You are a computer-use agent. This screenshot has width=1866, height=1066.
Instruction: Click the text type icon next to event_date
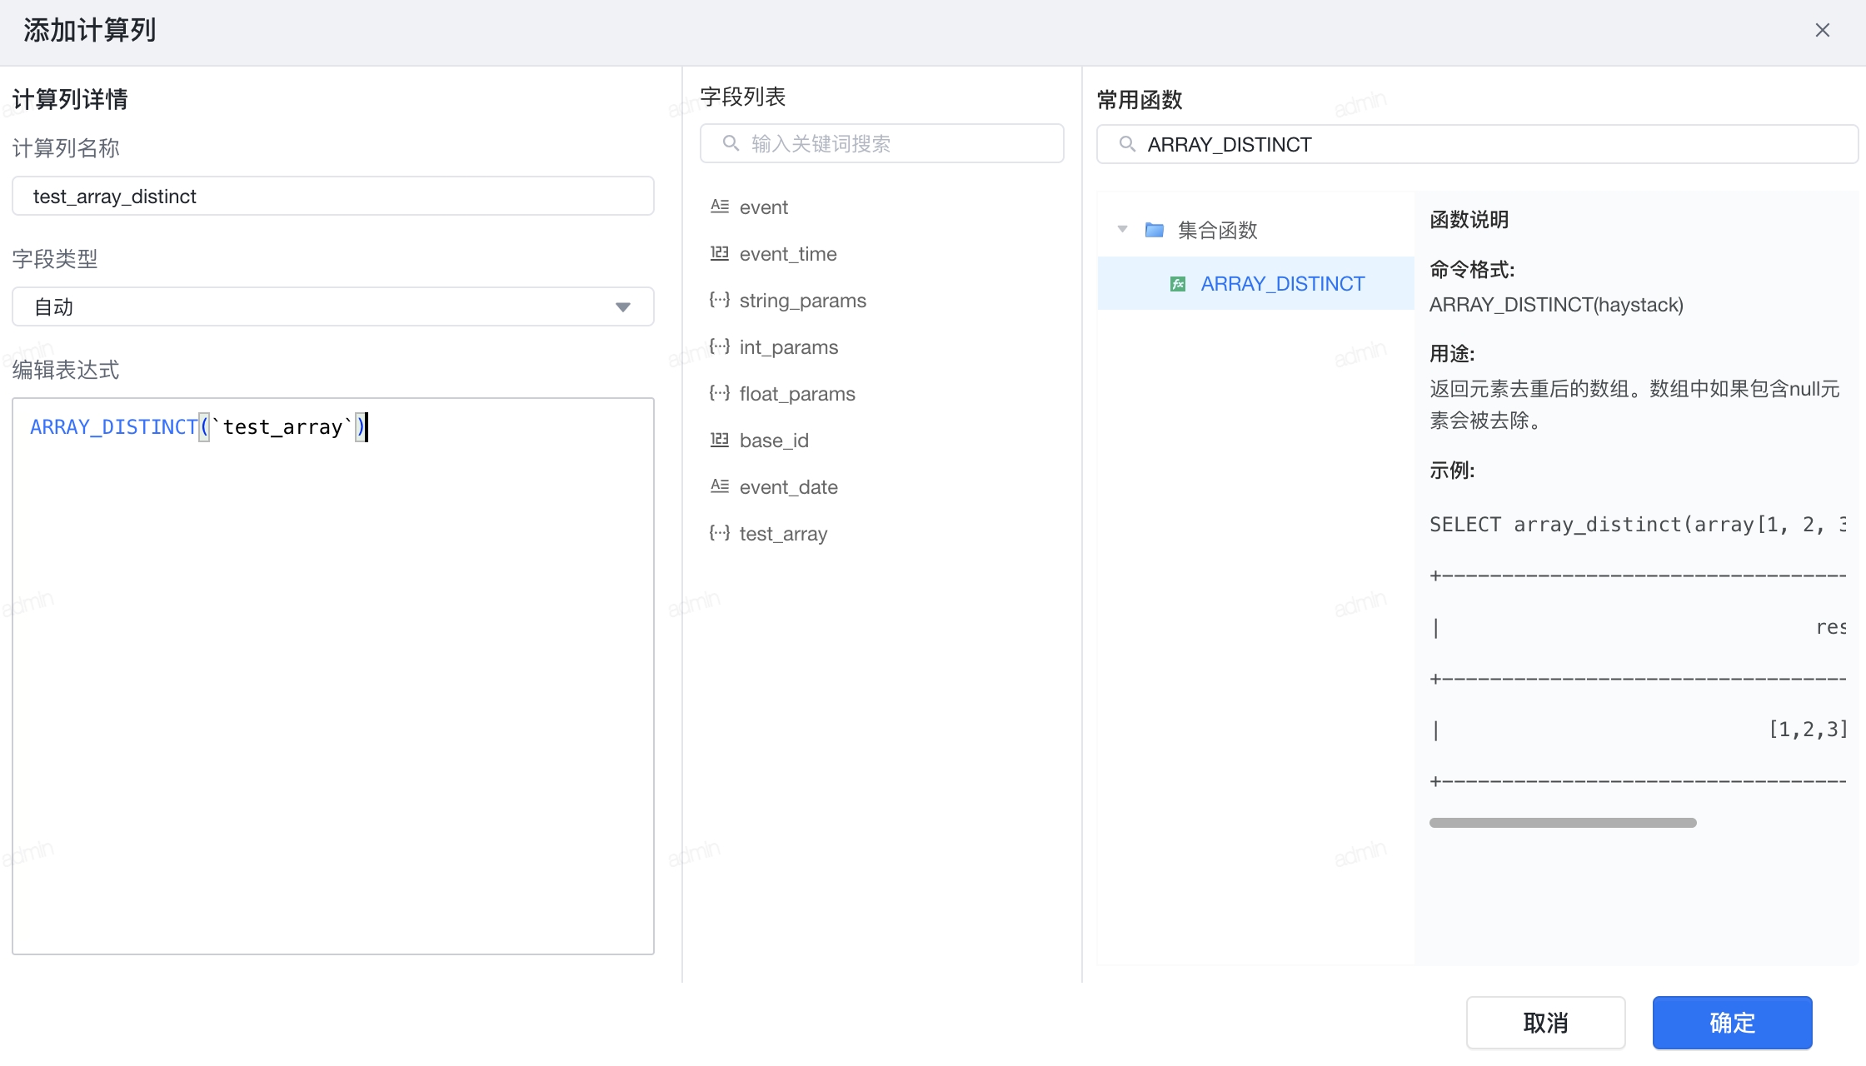pyautogui.click(x=720, y=486)
